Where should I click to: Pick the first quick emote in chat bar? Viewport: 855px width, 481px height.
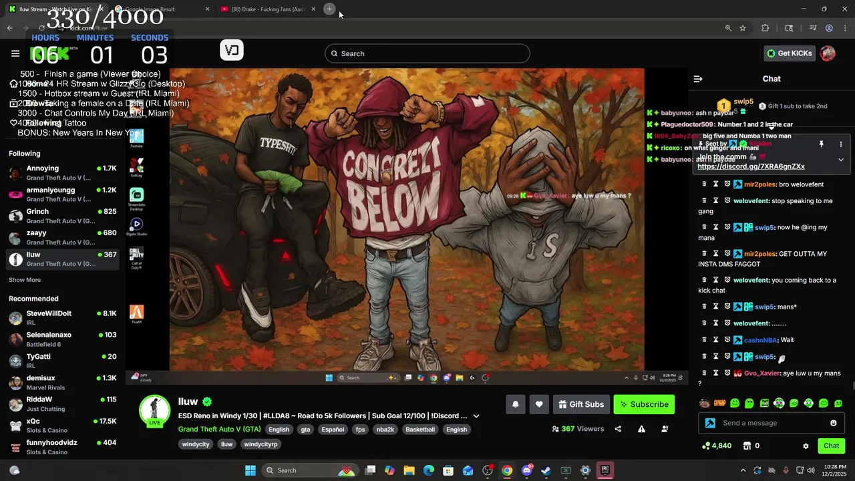pos(704,404)
